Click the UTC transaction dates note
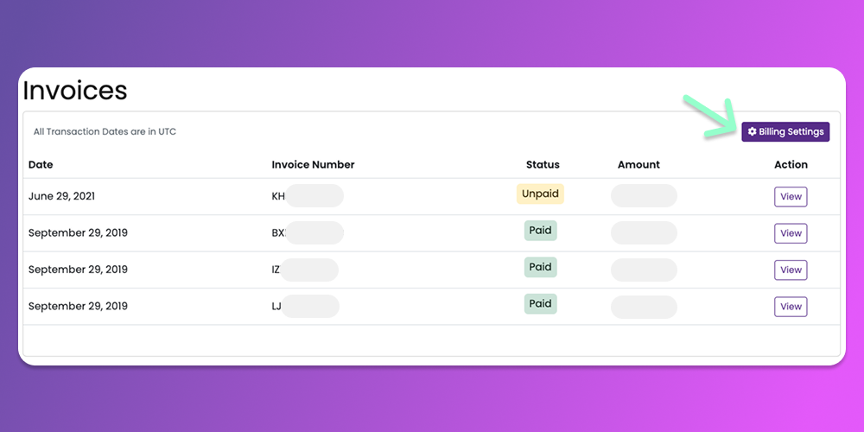The height and width of the screenshot is (432, 864). pos(105,131)
